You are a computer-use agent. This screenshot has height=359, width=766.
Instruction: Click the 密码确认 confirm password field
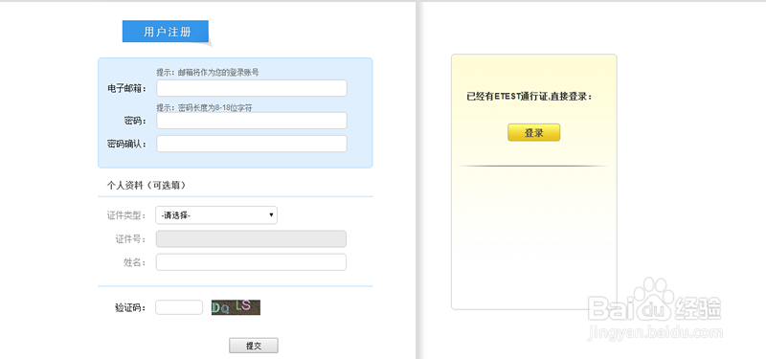click(252, 144)
